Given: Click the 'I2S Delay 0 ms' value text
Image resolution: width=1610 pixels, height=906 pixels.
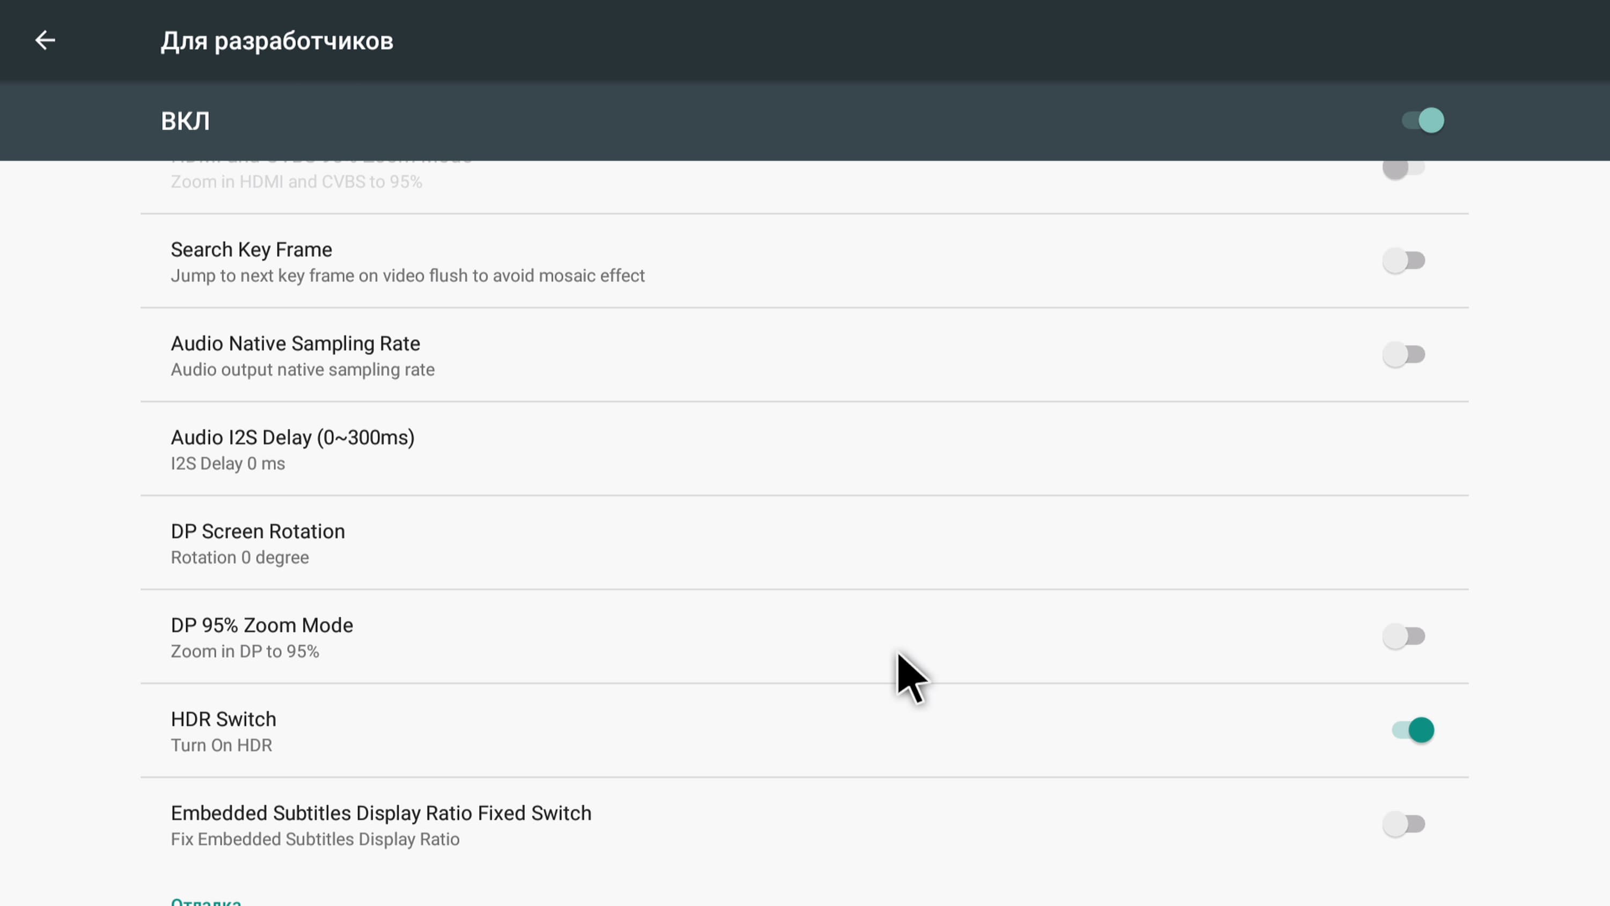Looking at the screenshot, I should click(x=228, y=464).
